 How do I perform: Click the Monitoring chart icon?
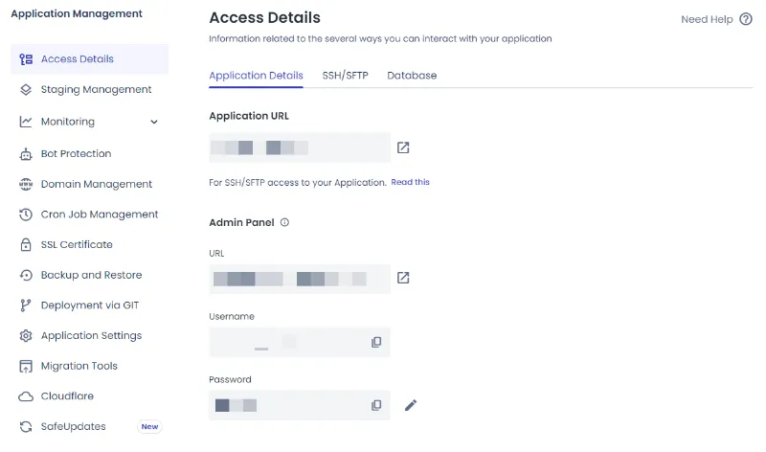(x=26, y=122)
